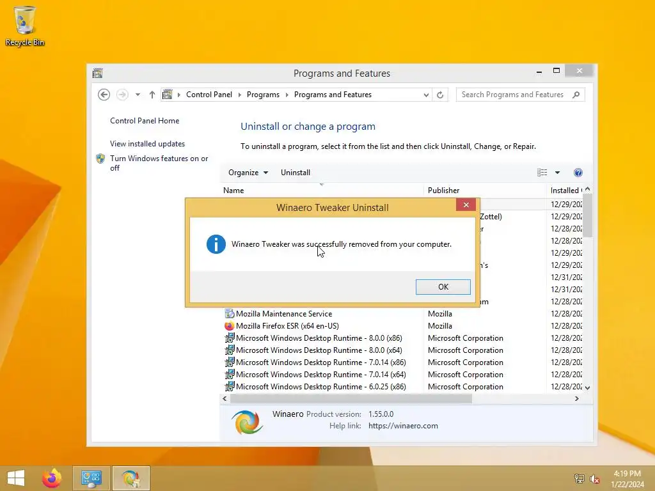Click the vertical scrollbar up arrow
Screen dimensions: 655x491
tap(588, 189)
